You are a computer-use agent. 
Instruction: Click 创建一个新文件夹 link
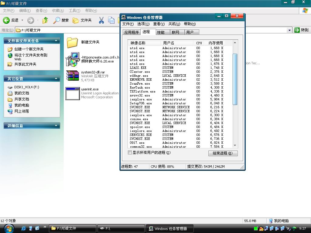coord(29,49)
